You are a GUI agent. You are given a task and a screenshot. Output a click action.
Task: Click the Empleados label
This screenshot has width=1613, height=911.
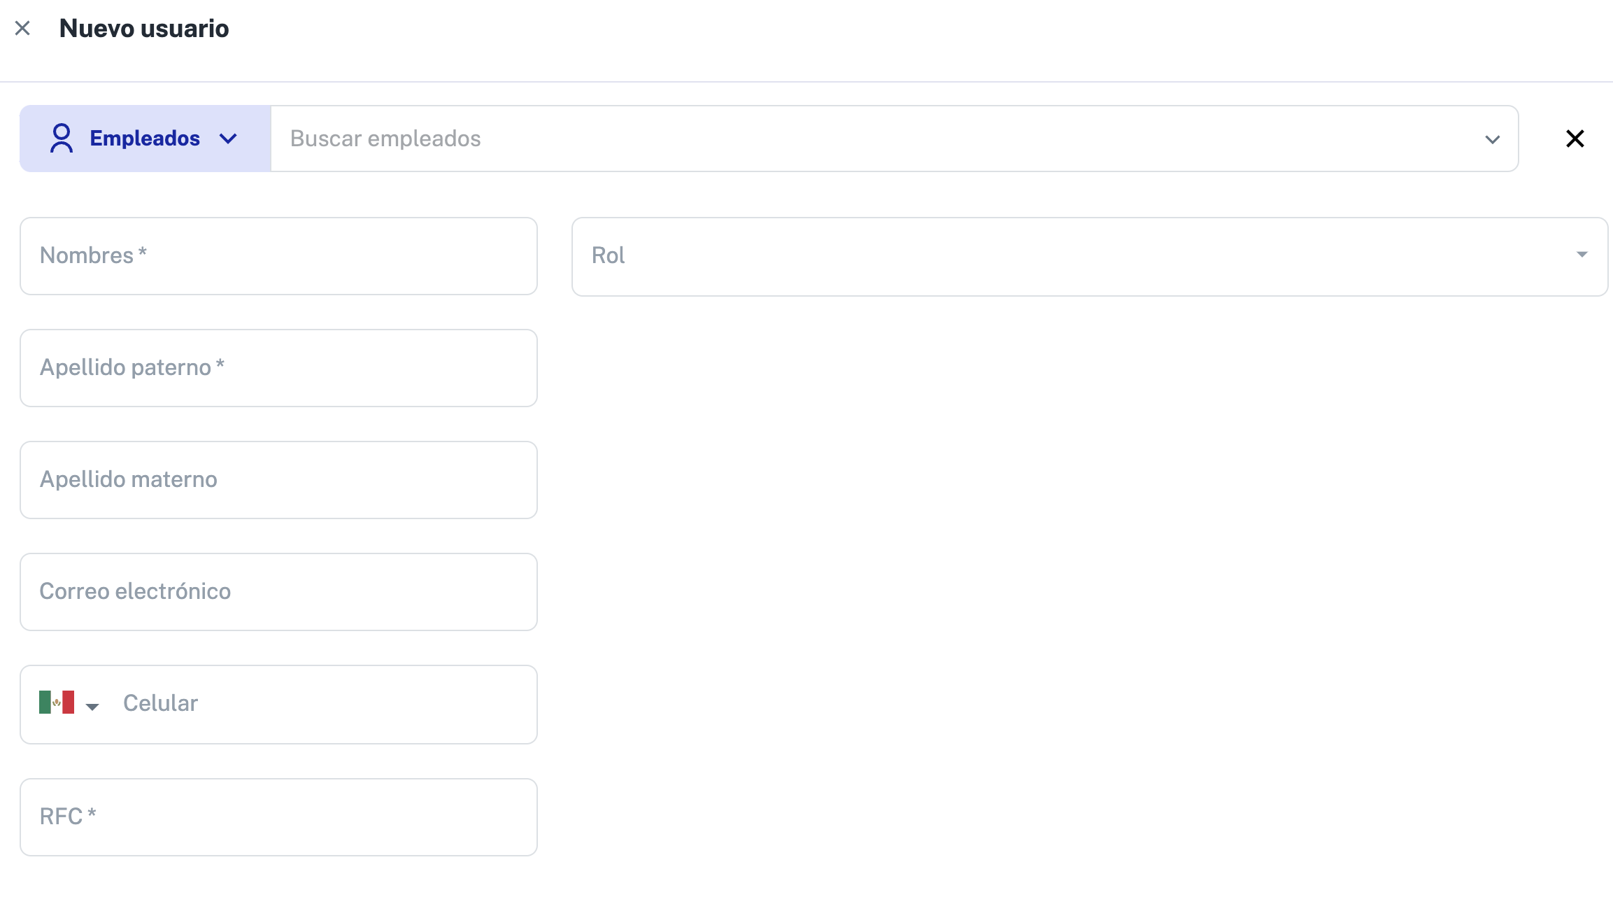point(145,139)
